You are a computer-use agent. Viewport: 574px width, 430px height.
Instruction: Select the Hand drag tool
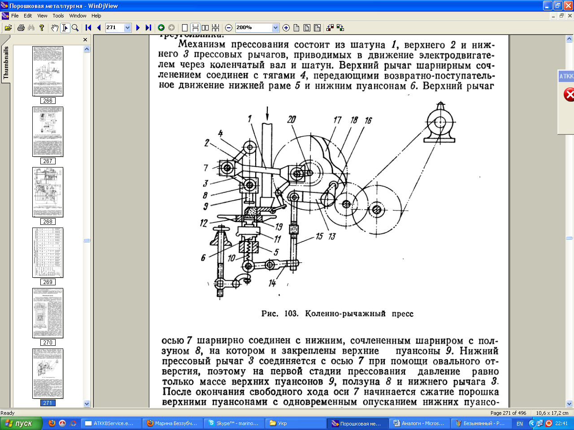(55, 28)
